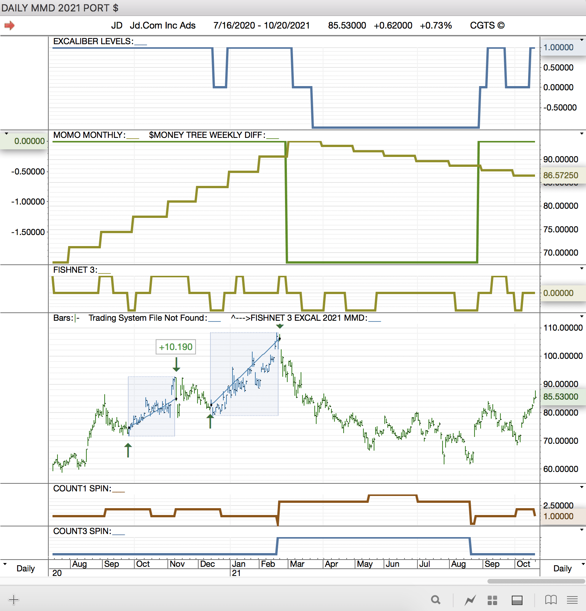Screen dimensions: 586x611
Task: Open the COUNT1 SPIN pane menu arrow
Action: (x=582, y=487)
